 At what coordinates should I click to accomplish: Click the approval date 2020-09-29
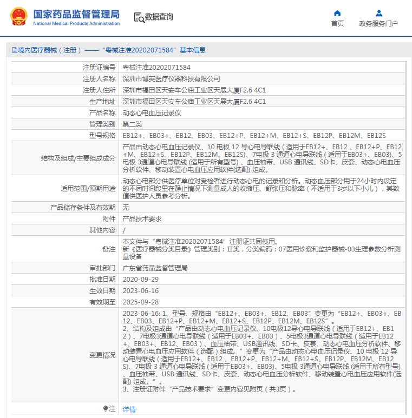click(141, 280)
